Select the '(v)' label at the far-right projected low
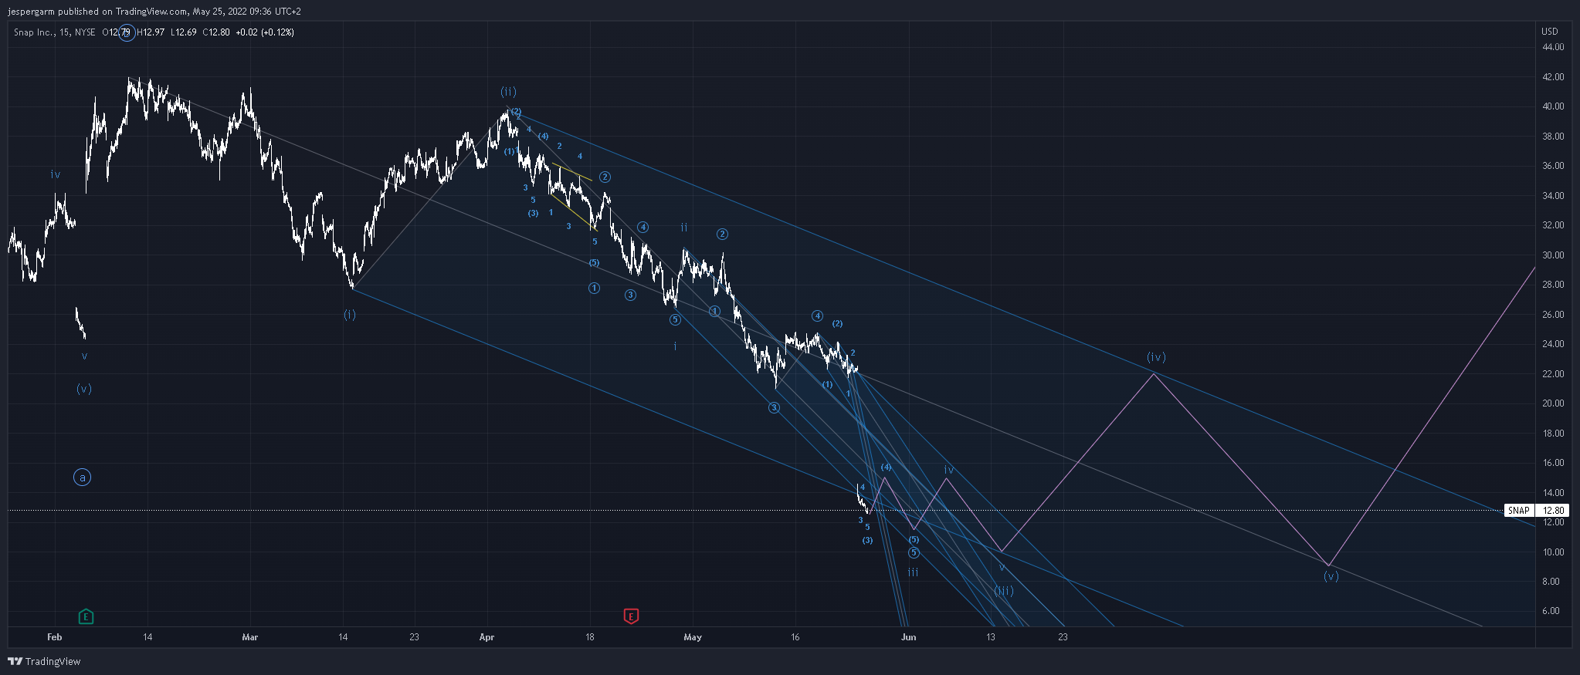Viewport: 1580px width, 675px height. tap(1331, 576)
